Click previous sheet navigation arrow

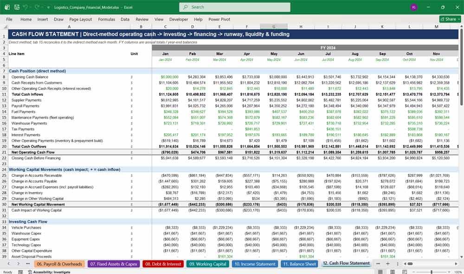8,264
